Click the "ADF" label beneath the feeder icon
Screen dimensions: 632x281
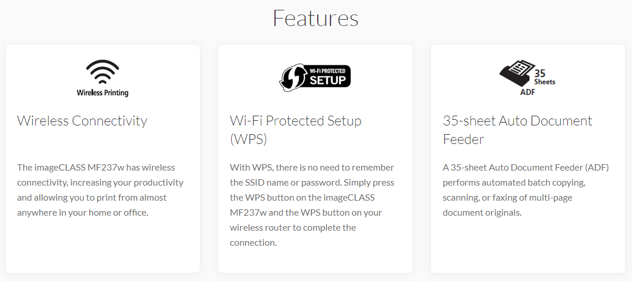coord(528,91)
